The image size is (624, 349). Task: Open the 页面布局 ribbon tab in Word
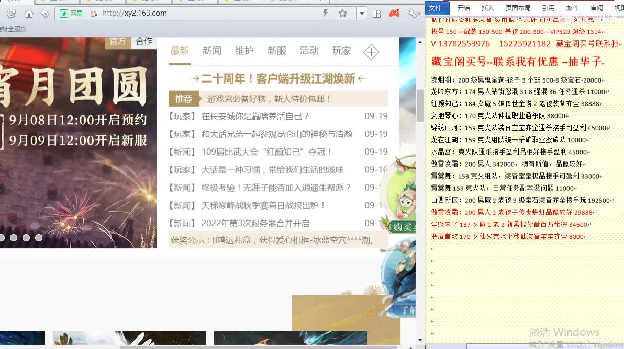coord(518,8)
